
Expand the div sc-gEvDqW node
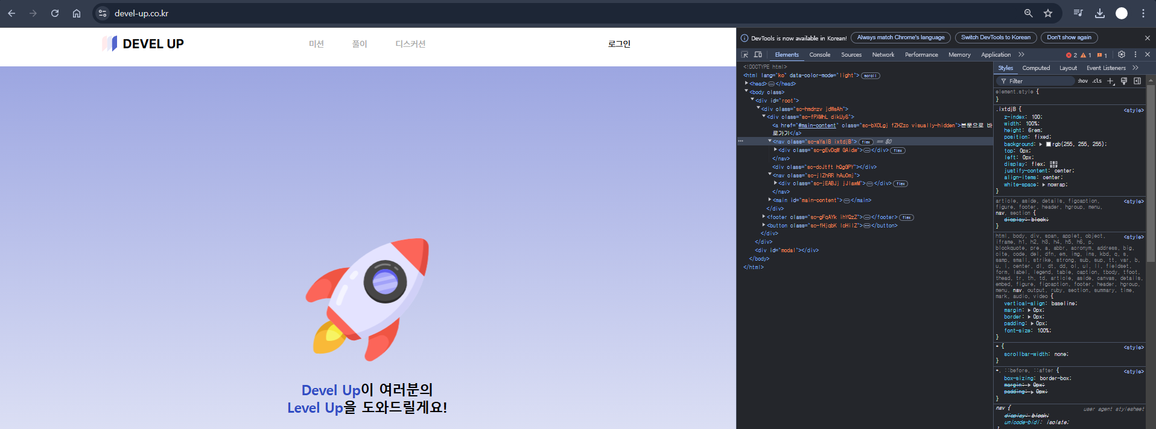(775, 150)
